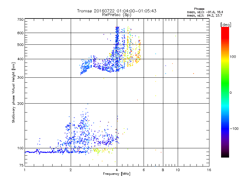The image size is (246, 185).
Task: Click the y-axis tick label '100'
Action: point(20,148)
